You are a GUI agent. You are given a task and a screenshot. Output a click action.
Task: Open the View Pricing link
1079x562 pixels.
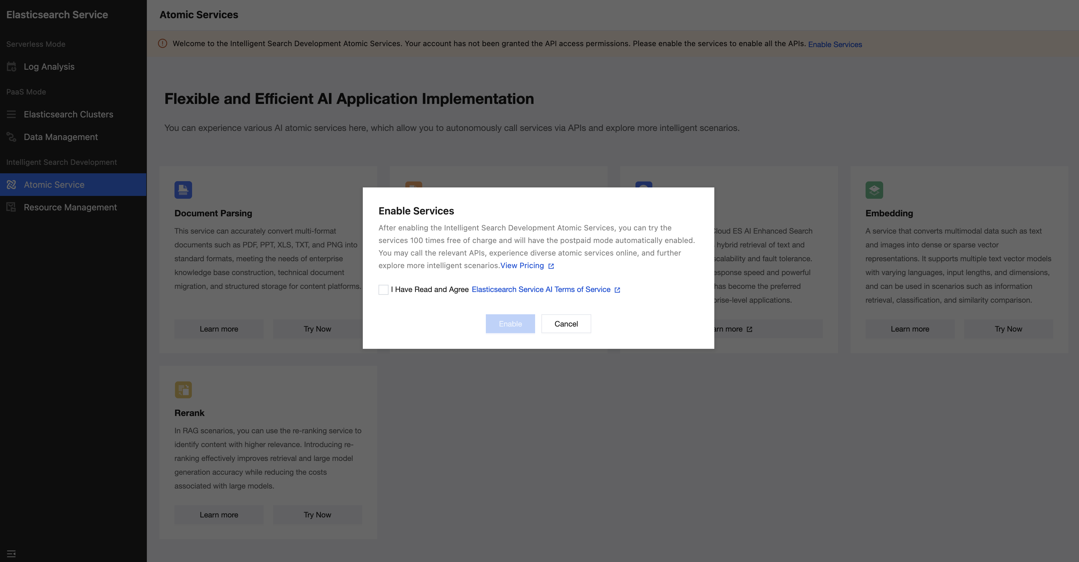[x=522, y=266]
